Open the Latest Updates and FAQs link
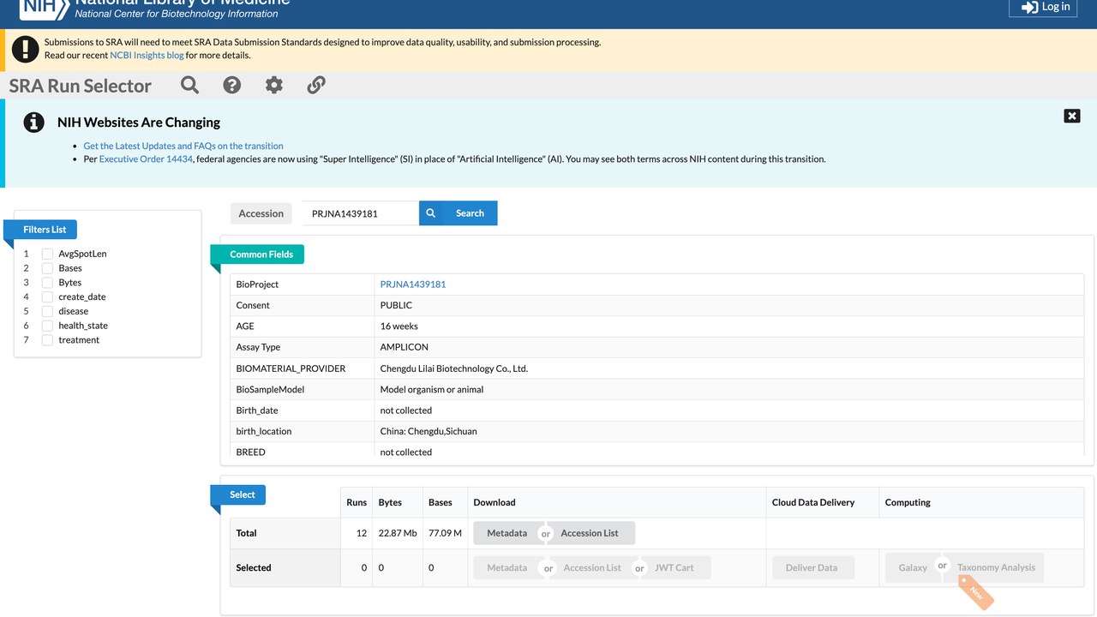1097x617 pixels. [x=183, y=146]
